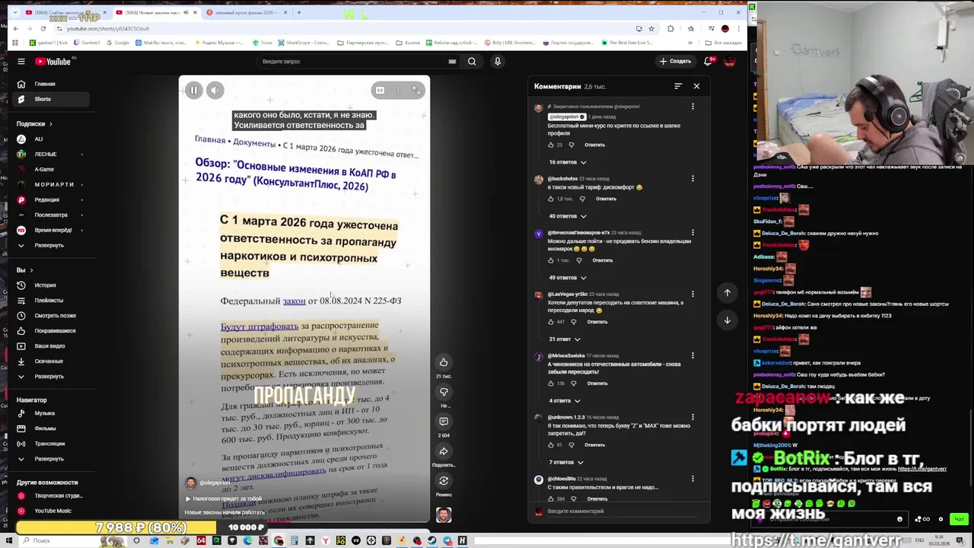Open the Подписки section
This screenshot has height=548, width=974.
pos(34,124)
